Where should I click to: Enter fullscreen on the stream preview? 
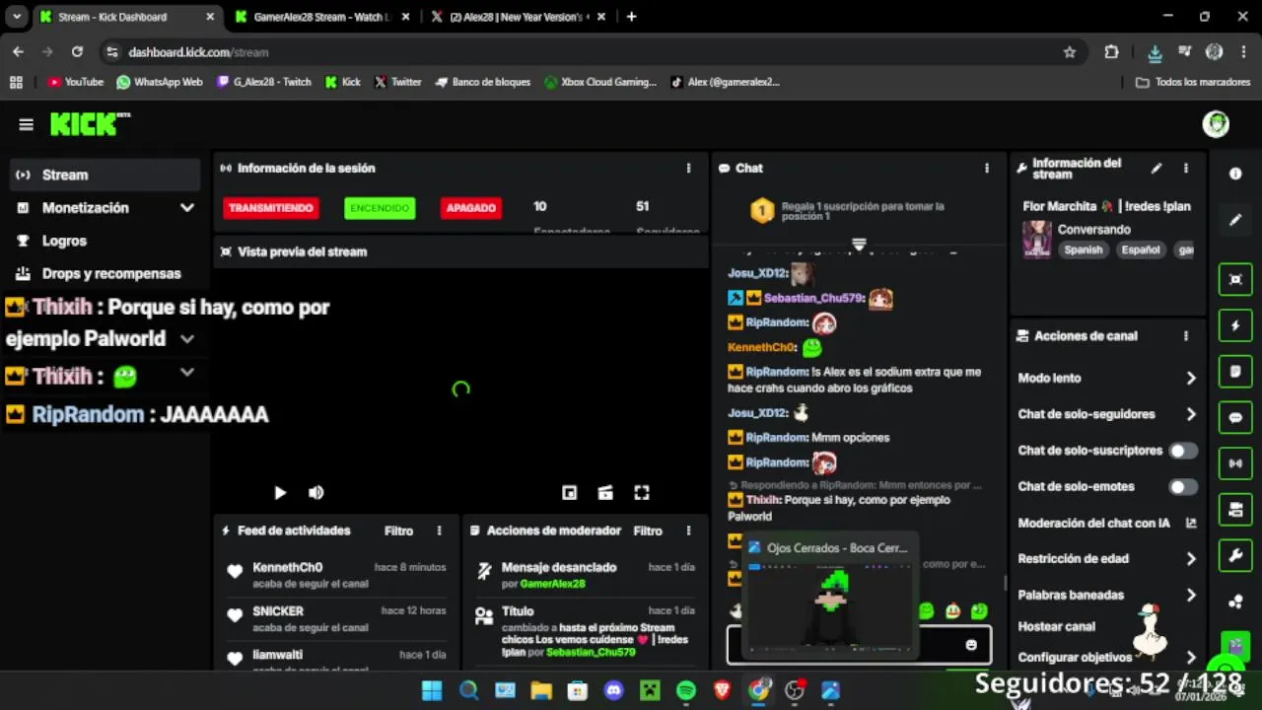(642, 493)
